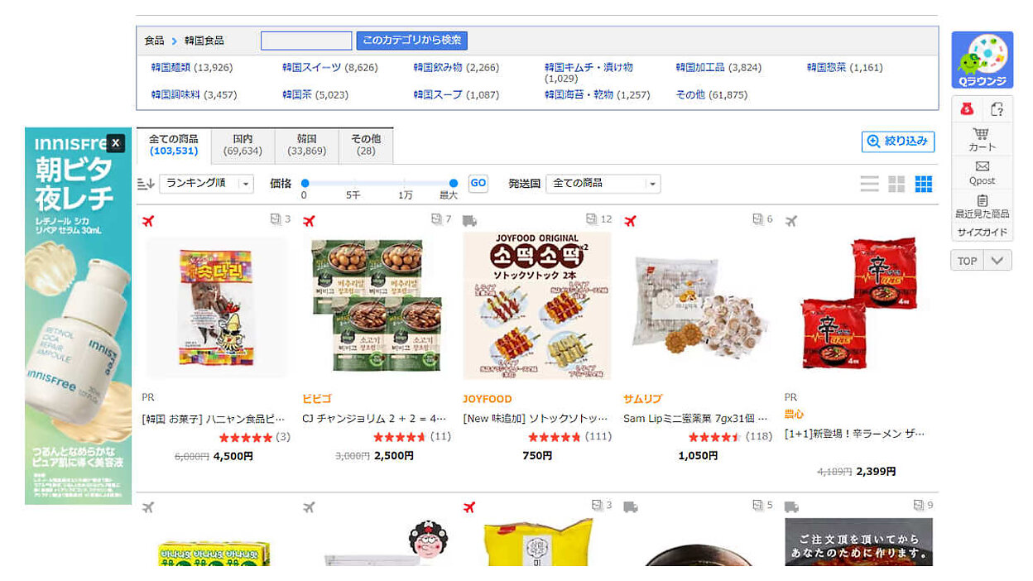Click the サムリプ brand link
Screen dimensions: 1033x581
(642, 398)
